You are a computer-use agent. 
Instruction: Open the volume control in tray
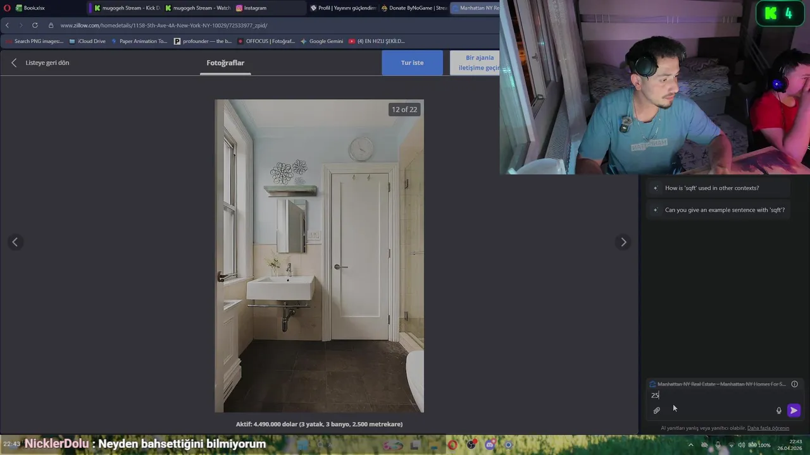tap(742, 445)
